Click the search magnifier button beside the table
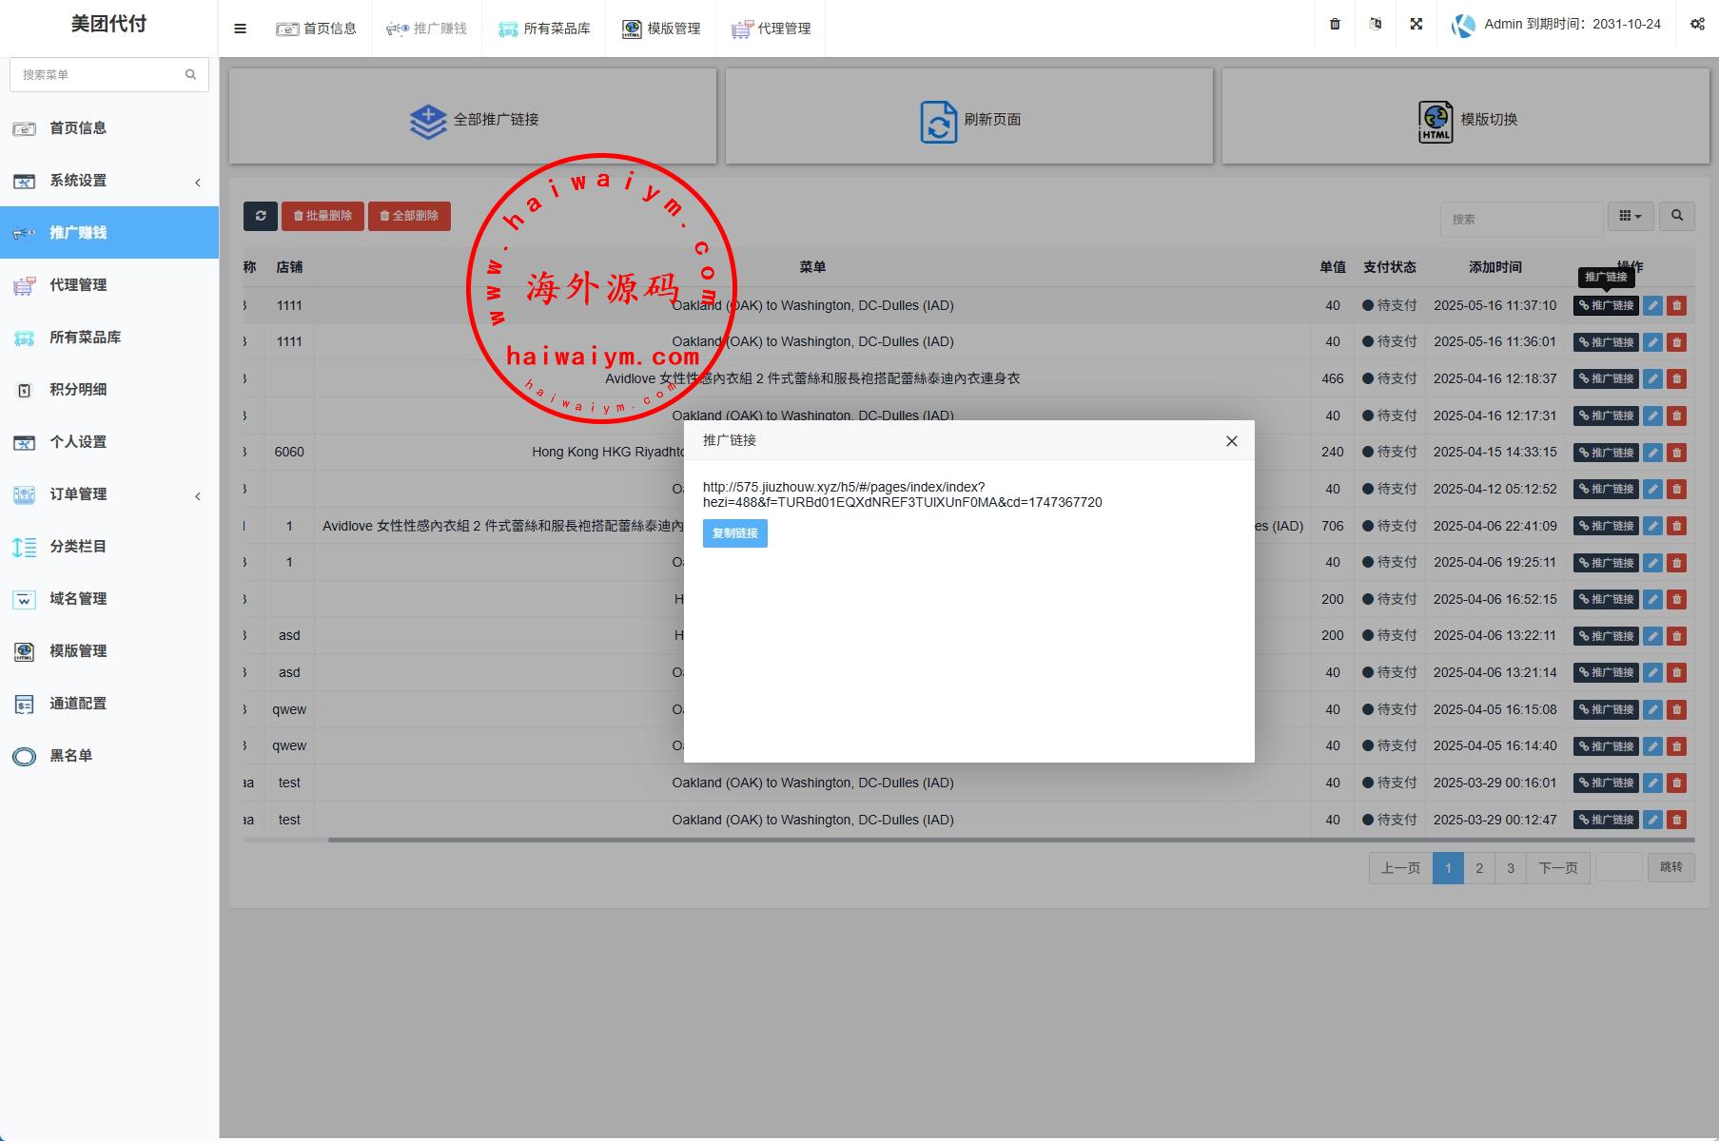Image resolution: width=1719 pixels, height=1141 pixels. tap(1676, 216)
